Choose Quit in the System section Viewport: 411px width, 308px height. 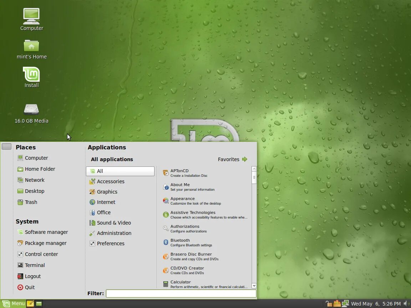point(26,287)
